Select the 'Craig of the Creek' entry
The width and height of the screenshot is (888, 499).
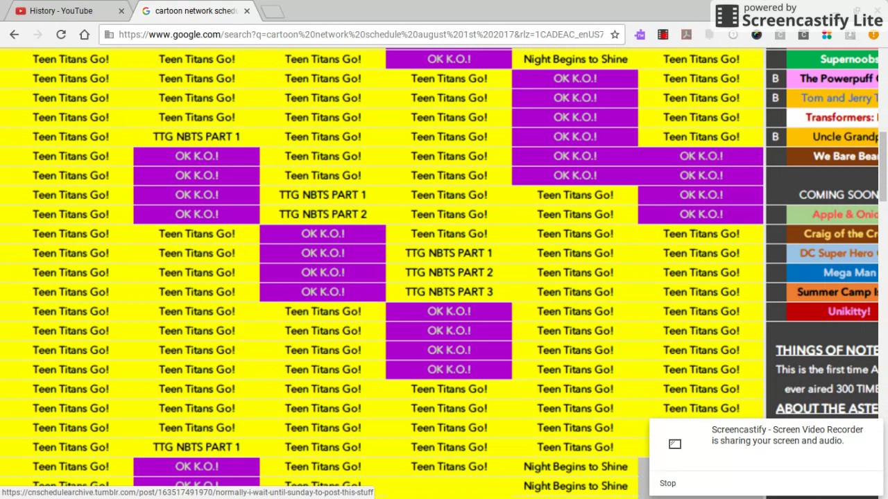click(832, 234)
